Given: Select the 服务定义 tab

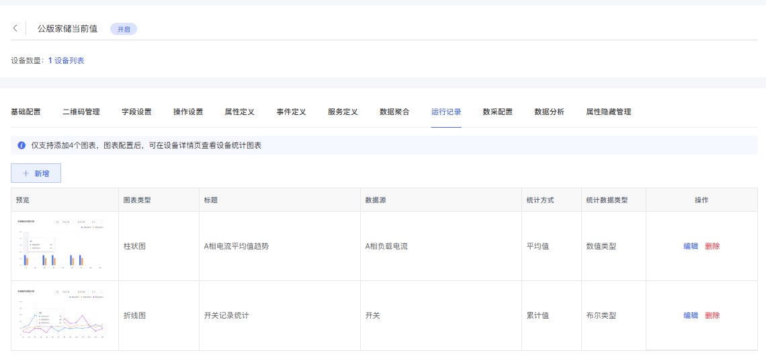Looking at the screenshot, I should click(343, 112).
